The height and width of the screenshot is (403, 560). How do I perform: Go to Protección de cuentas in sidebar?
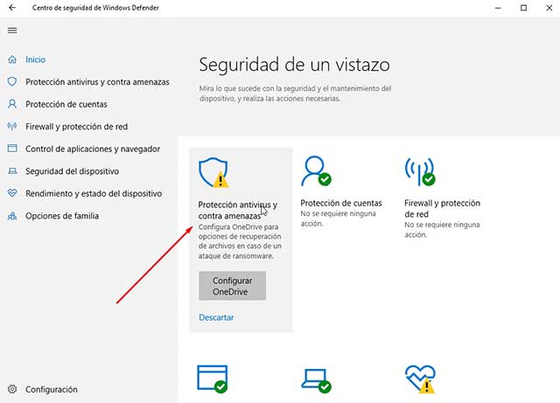66,104
